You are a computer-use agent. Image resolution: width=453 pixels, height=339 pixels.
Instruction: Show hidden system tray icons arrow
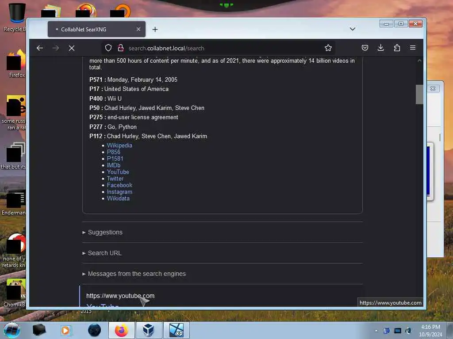[x=376, y=331]
